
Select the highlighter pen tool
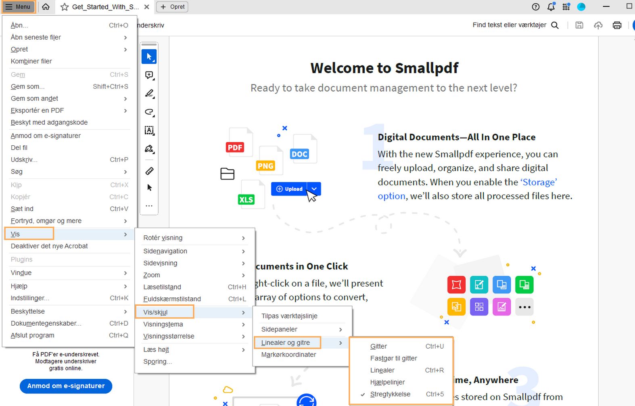[149, 94]
